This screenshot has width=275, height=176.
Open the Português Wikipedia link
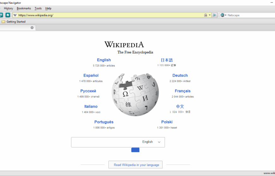tap(104, 122)
